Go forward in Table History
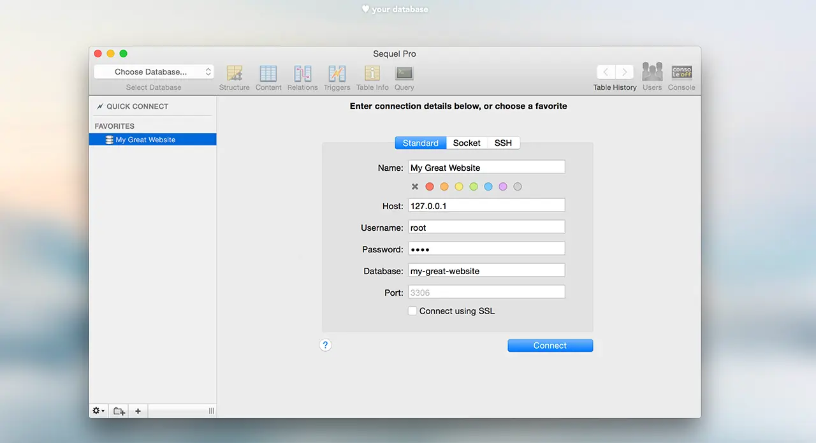Image resolution: width=816 pixels, height=443 pixels. [625, 72]
